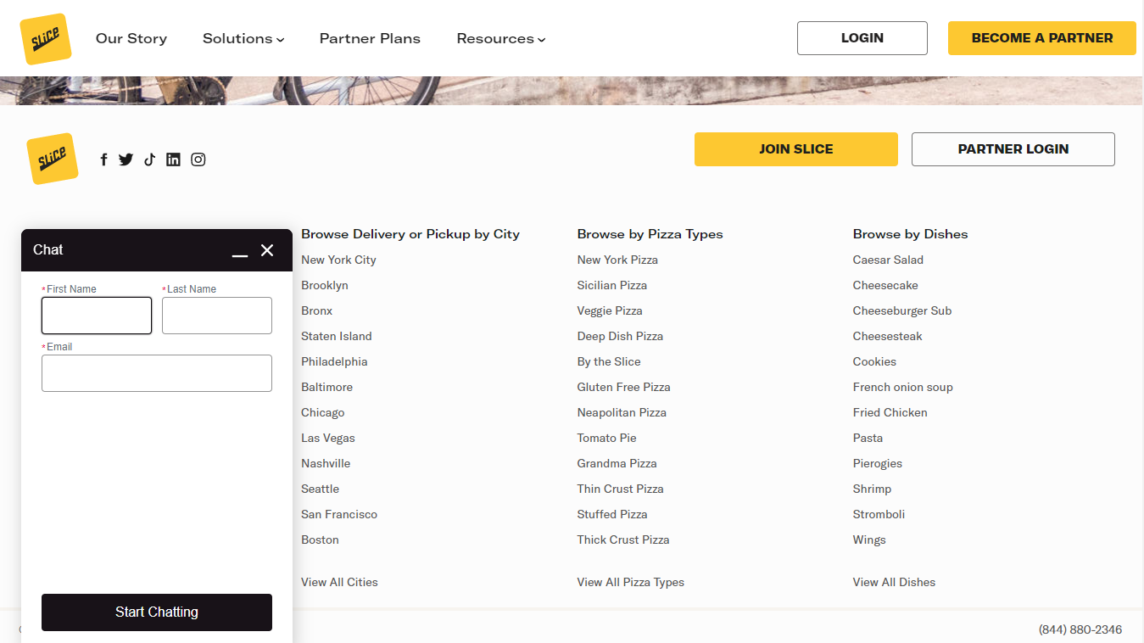
Task: Click the TikTok social icon
Action: pyautogui.click(x=149, y=159)
